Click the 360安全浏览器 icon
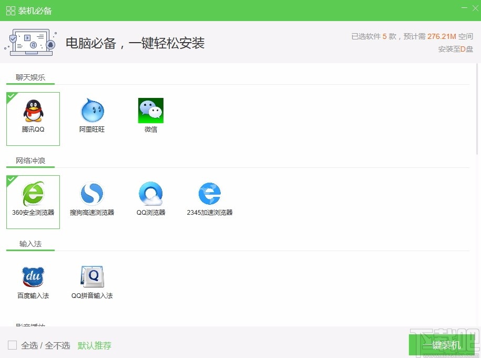The image size is (481, 358). 33,193
